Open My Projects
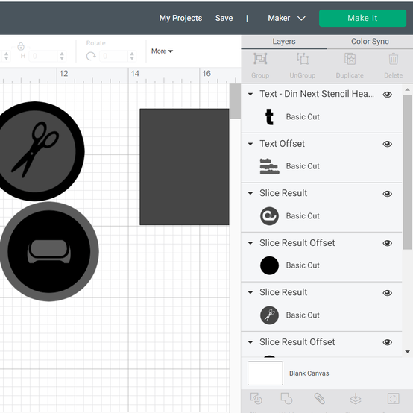Image resolution: width=413 pixels, height=413 pixels. pyautogui.click(x=180, y=18)
